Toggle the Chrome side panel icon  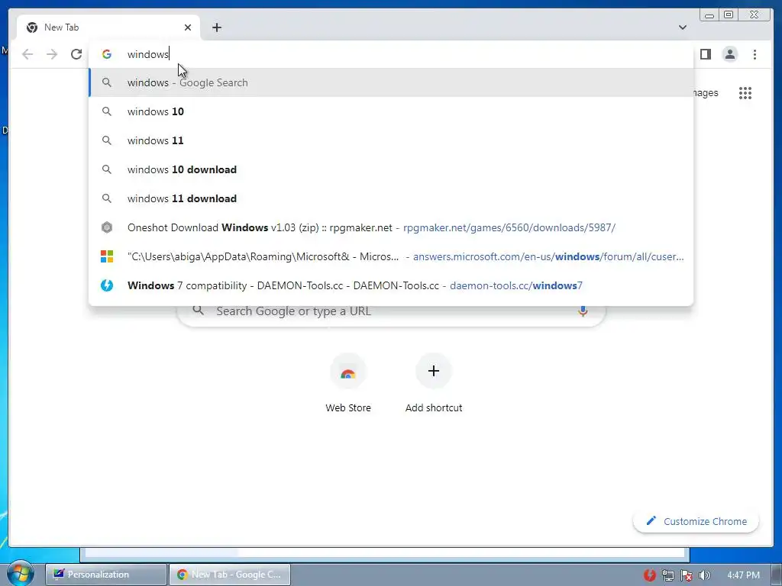coord(705,54)
